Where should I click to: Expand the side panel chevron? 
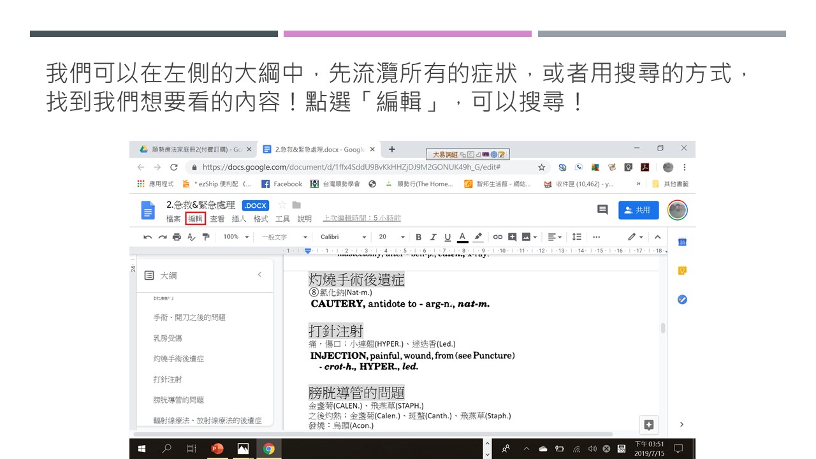[x=681, y=425]
